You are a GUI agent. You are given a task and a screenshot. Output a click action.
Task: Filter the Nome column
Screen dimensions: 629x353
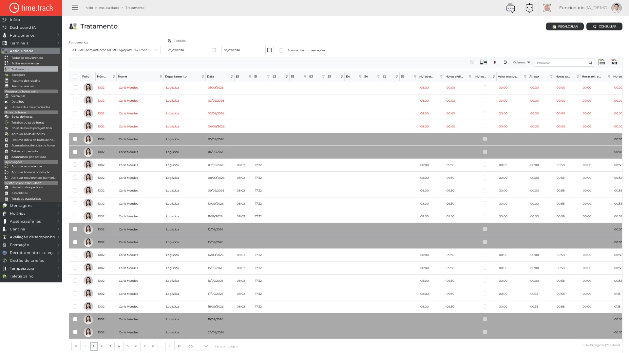pyautogui.click(x=161, y=77)
